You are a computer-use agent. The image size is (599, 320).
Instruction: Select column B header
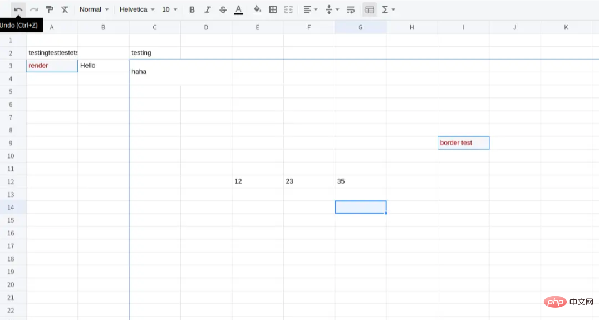103,27
